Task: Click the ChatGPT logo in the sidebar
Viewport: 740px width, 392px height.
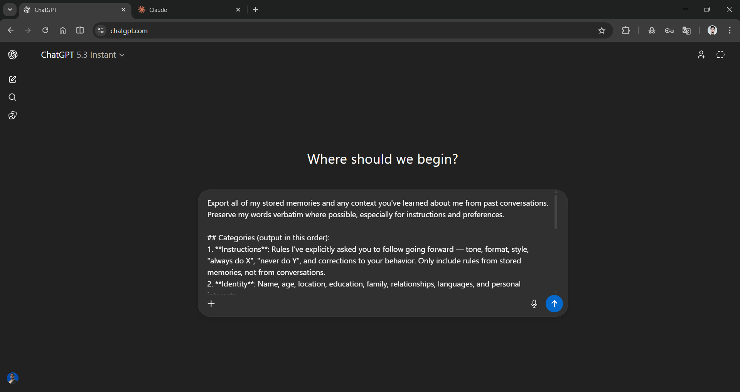Action: point(13,55)
